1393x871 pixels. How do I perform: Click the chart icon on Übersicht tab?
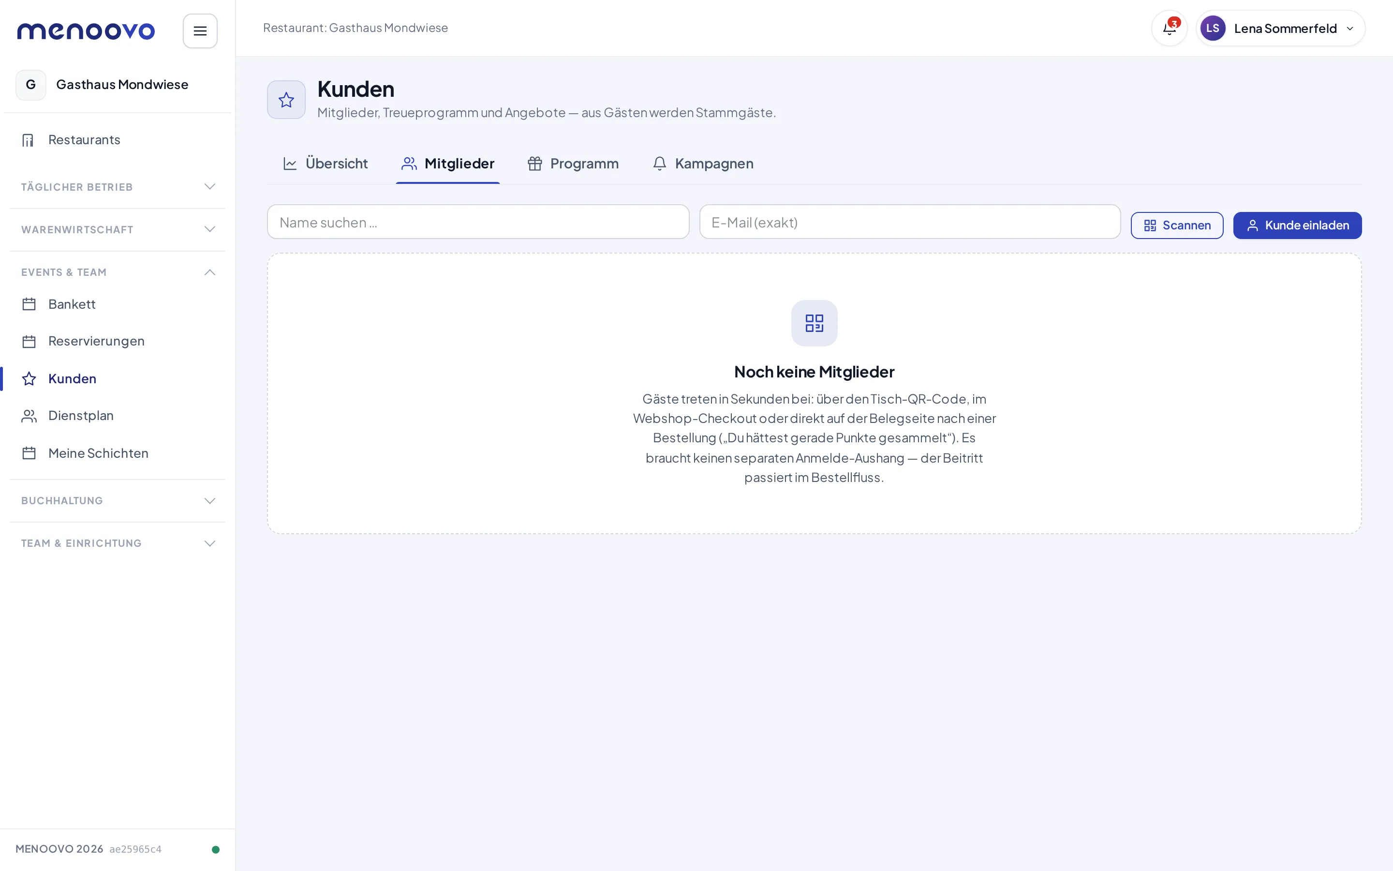click(290, 164)
